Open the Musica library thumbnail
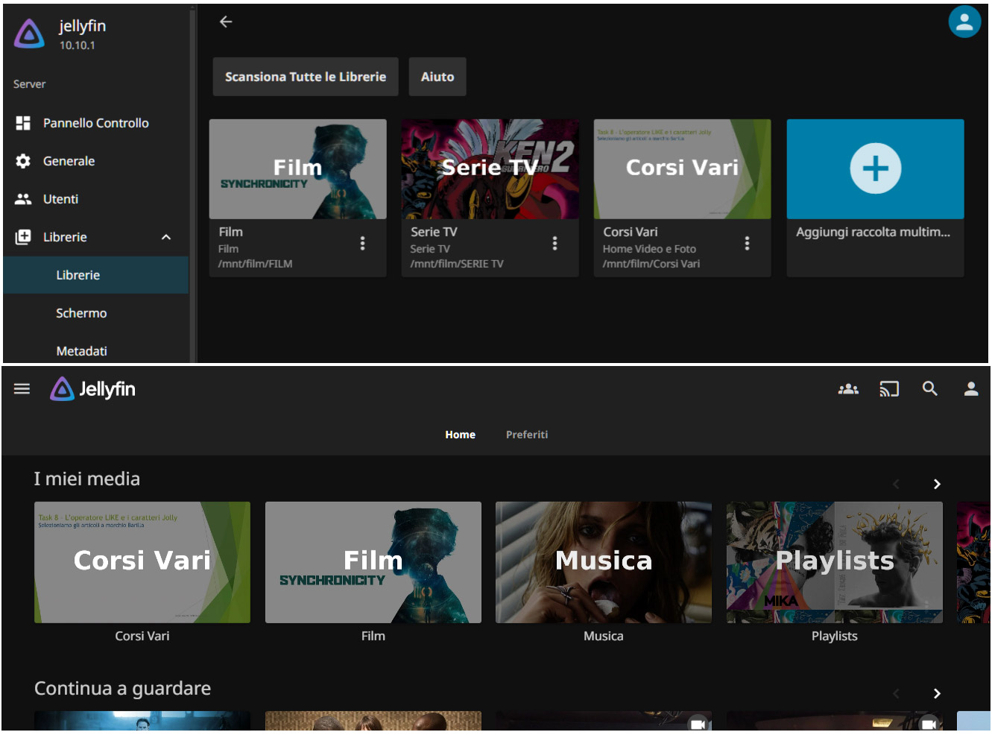The width and height of the screenshot is (992, 735). pos(603,562)
